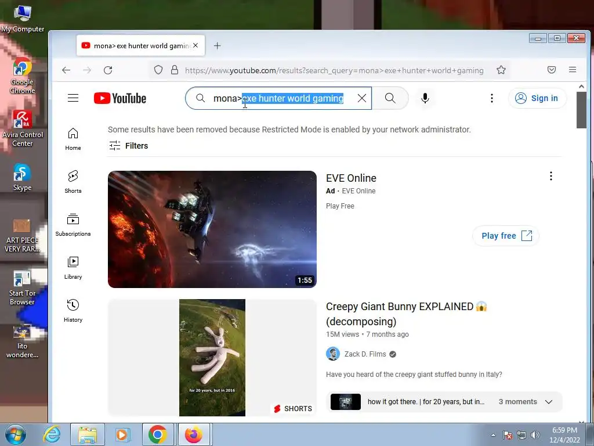Click the My Computer desktop icon

[23, 19]
